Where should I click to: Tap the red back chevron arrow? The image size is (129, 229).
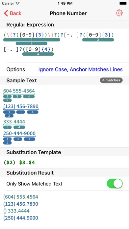6,13
